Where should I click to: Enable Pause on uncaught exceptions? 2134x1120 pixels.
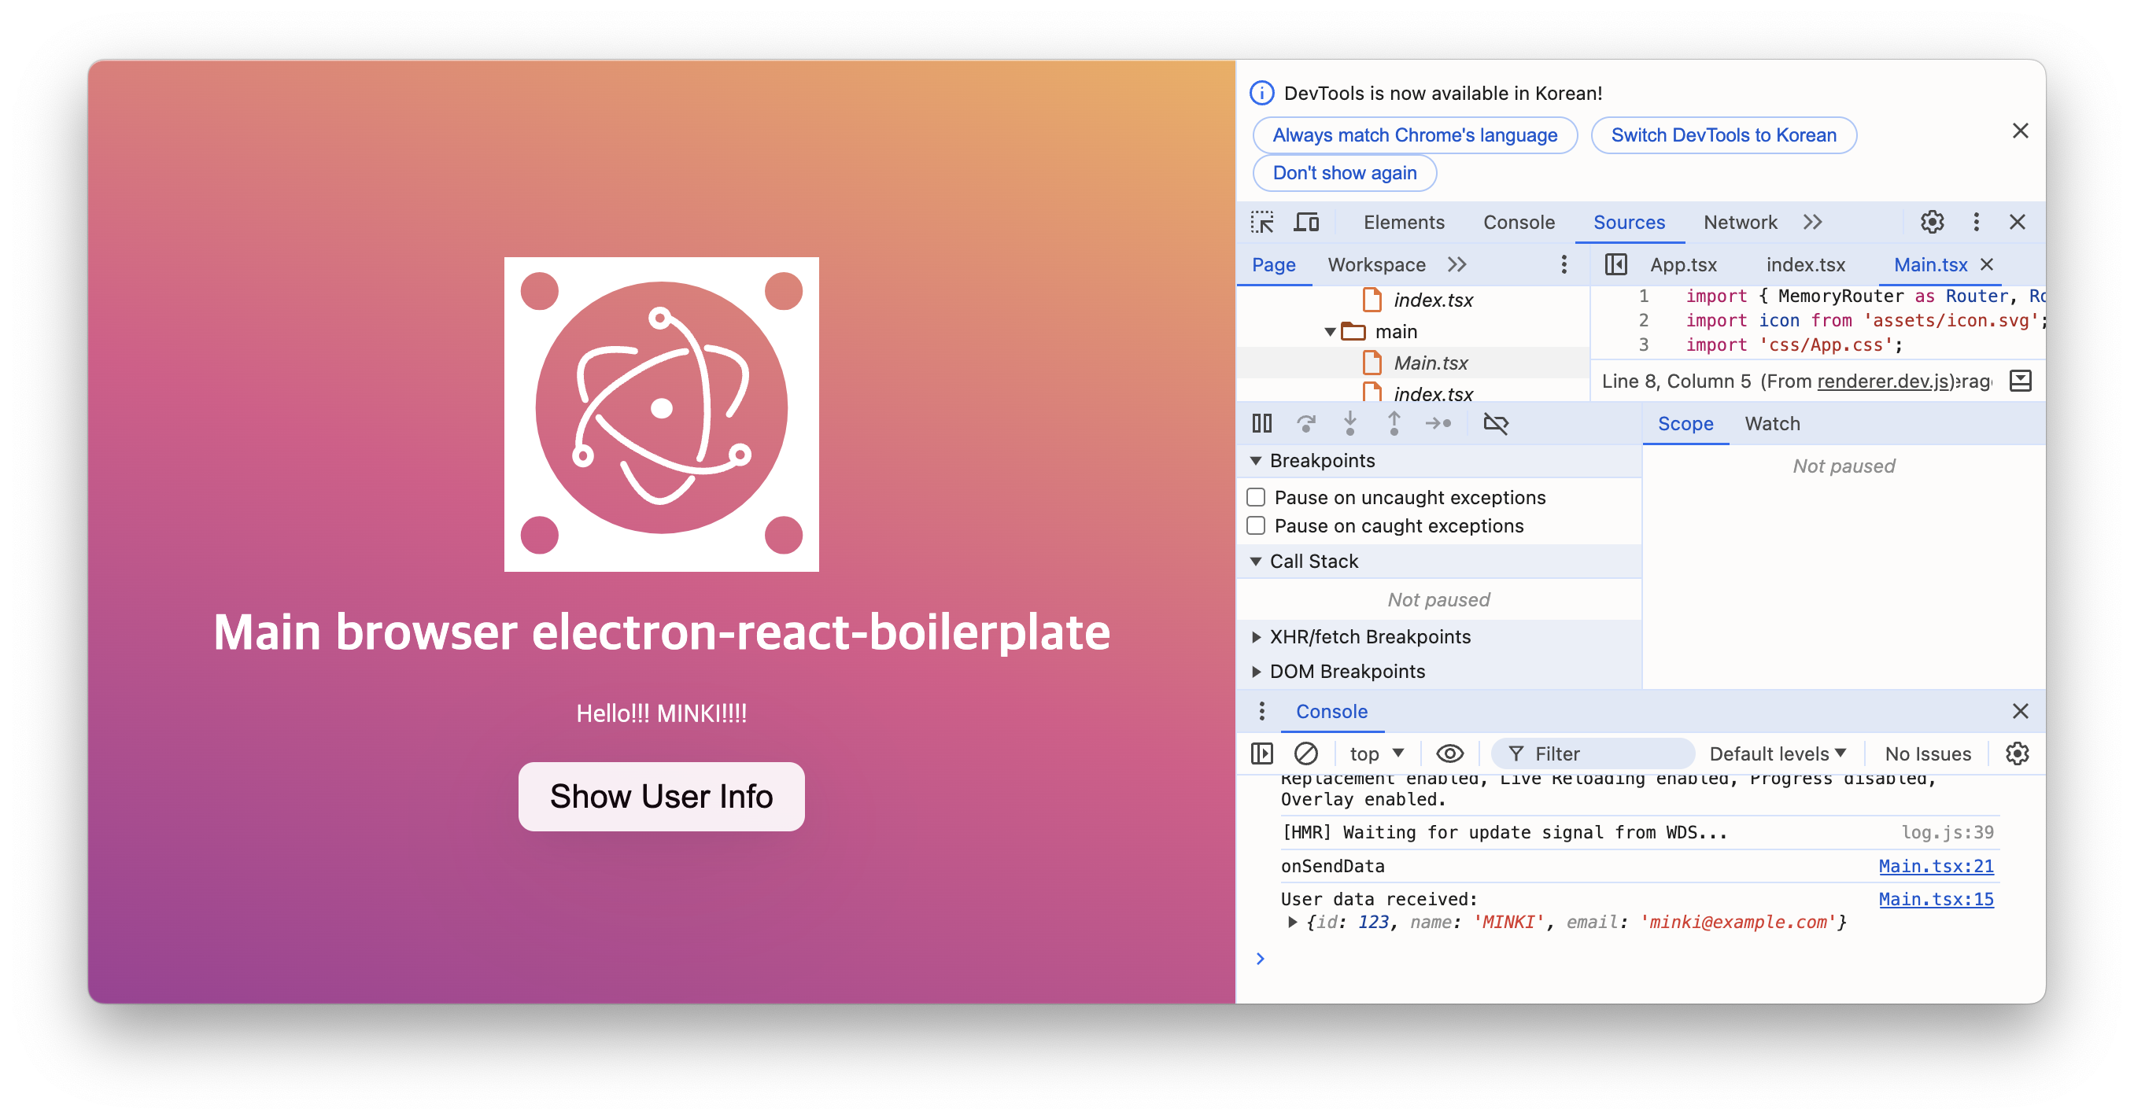point(1256,498)
